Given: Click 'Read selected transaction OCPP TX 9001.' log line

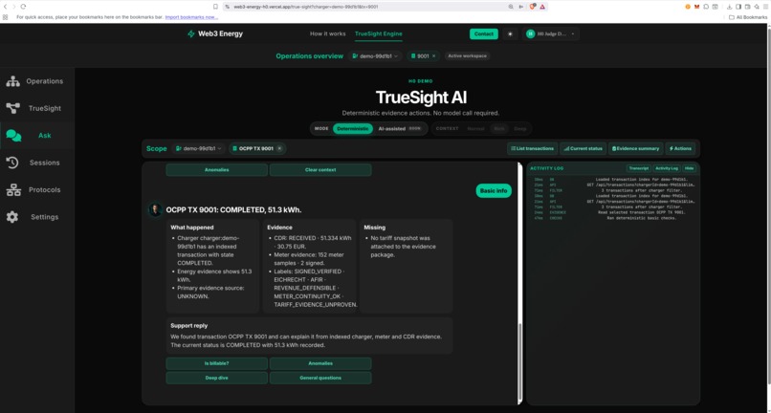Looking at the screenshot, I should (x=642, y=212).
